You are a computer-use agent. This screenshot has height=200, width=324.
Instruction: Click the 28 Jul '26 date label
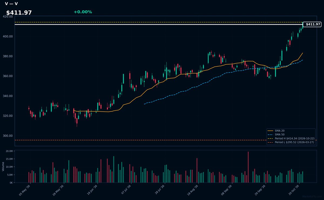pyautogui.click(x=160, y=190)
